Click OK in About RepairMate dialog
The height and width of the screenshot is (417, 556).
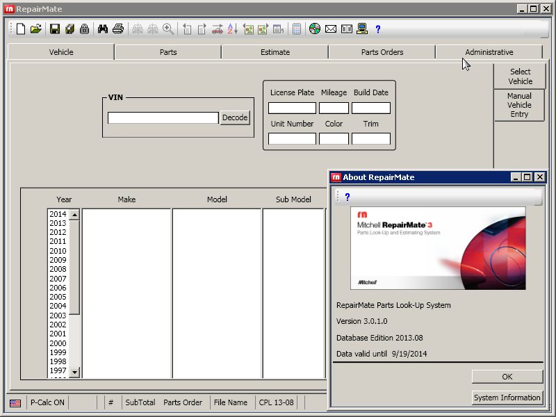pos(507,377)
